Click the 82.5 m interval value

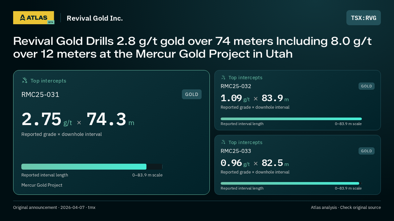tap(275, 163)
